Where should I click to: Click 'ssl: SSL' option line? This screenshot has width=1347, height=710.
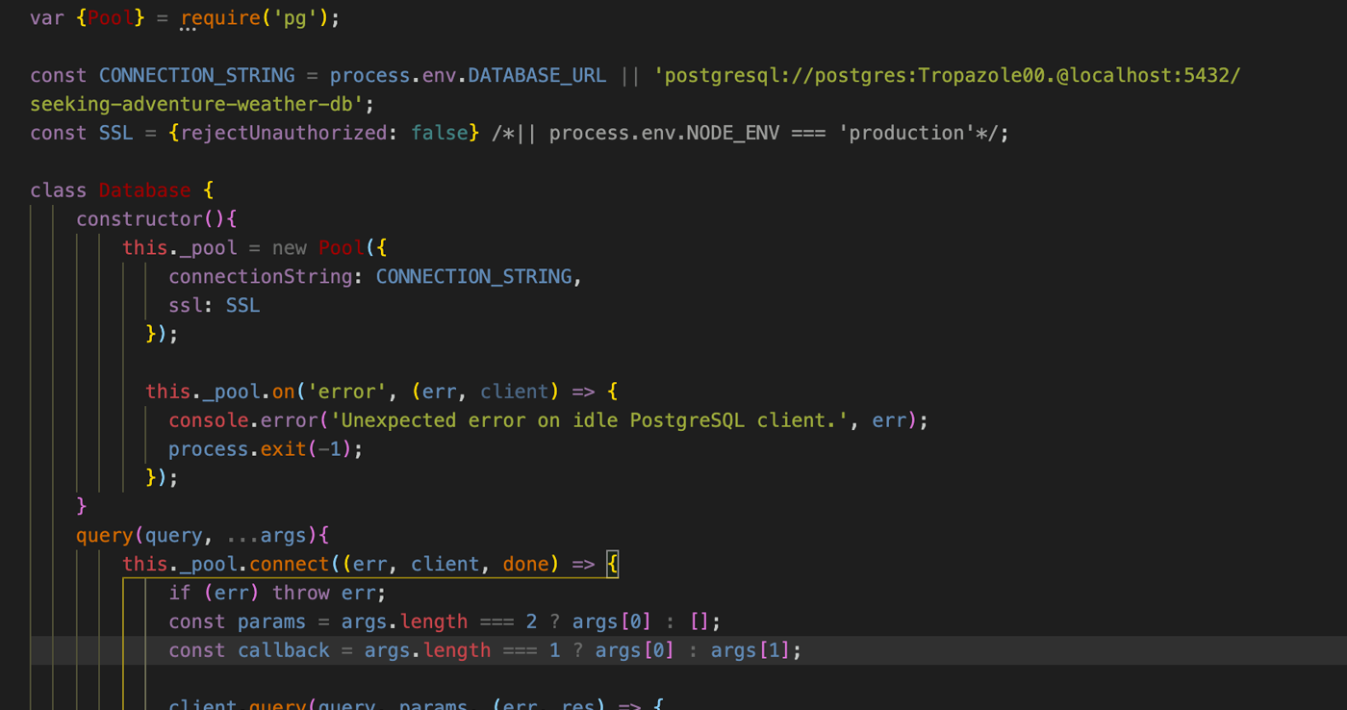(x=215, y=306)
